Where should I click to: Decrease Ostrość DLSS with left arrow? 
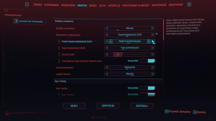(x=107, y=55)
